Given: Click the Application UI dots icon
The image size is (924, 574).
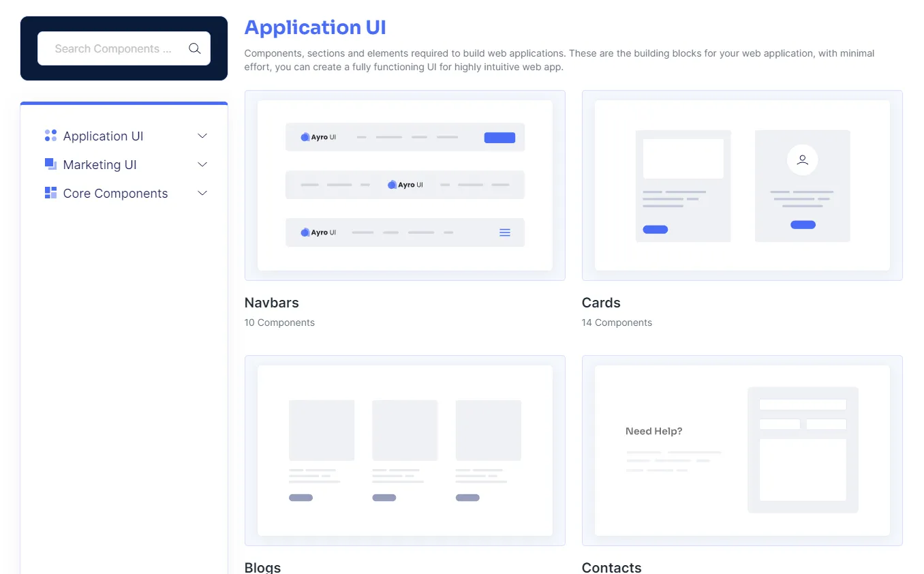Looking at the screenshot, I should pyautogui.click(x=50, y=136).
